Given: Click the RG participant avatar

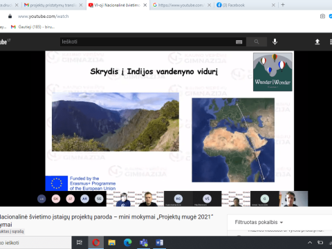Looking at the screenshot, I should 178,199.
